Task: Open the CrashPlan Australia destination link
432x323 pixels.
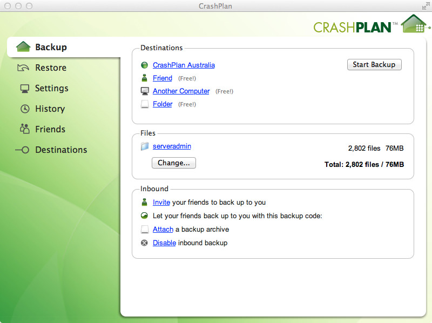Action: pyautogui.click(x=184, y=65)
